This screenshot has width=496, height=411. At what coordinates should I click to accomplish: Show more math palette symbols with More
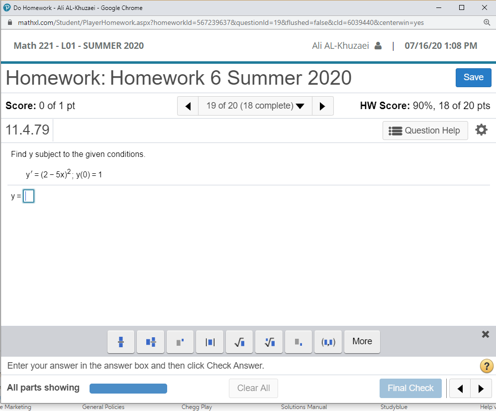click(x=362, y=342)
